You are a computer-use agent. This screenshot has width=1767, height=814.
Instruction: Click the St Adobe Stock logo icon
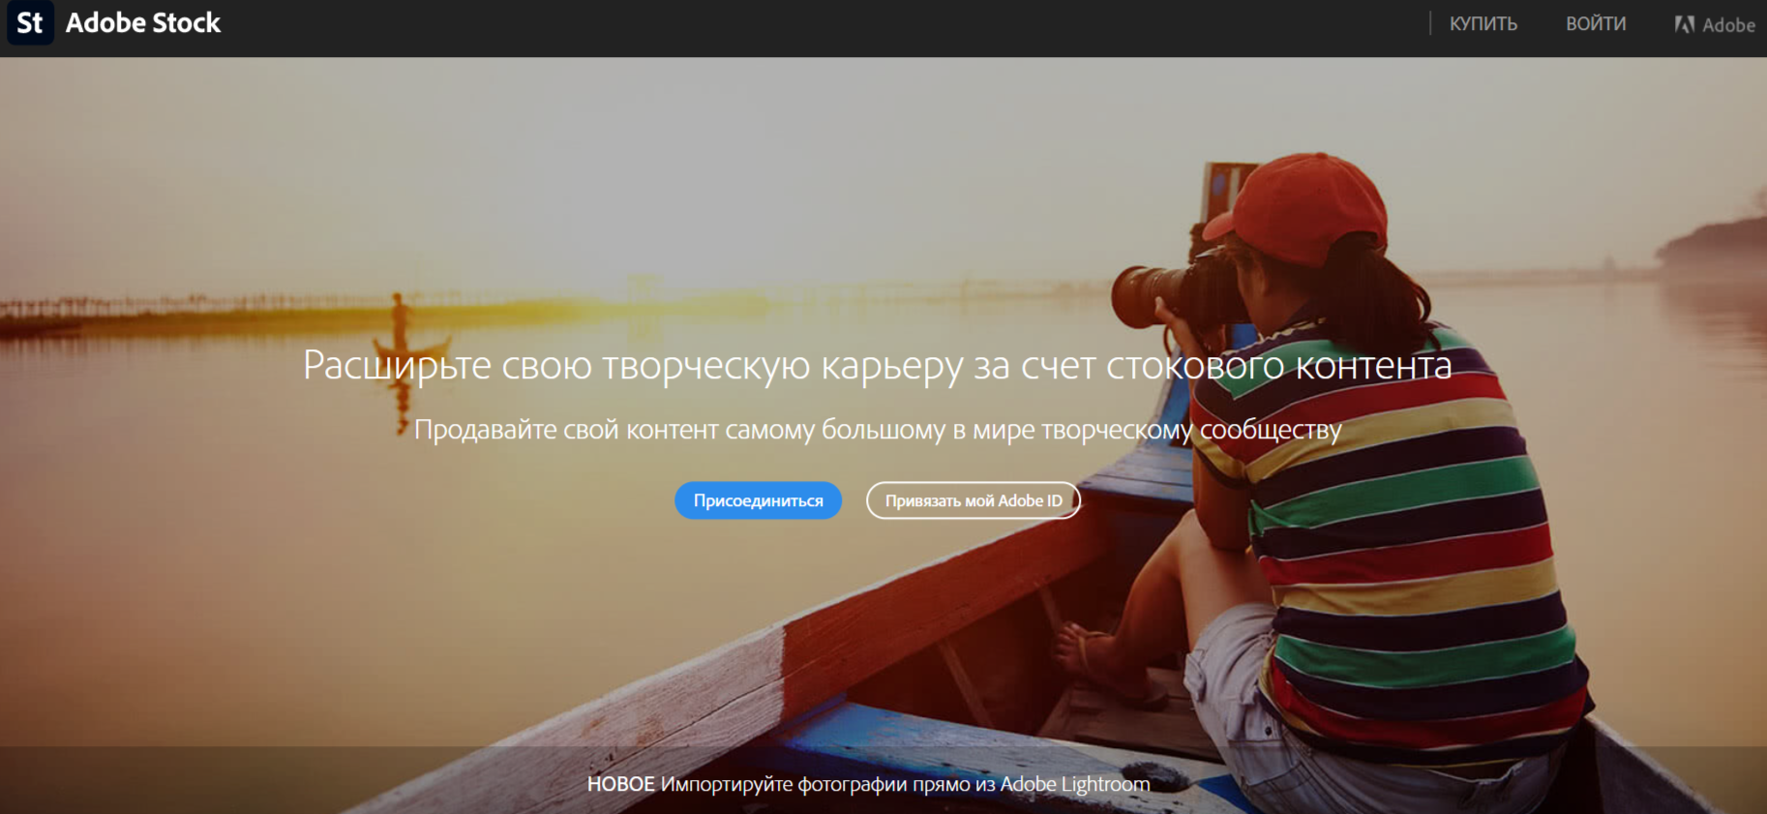click(x=30, y=23)
